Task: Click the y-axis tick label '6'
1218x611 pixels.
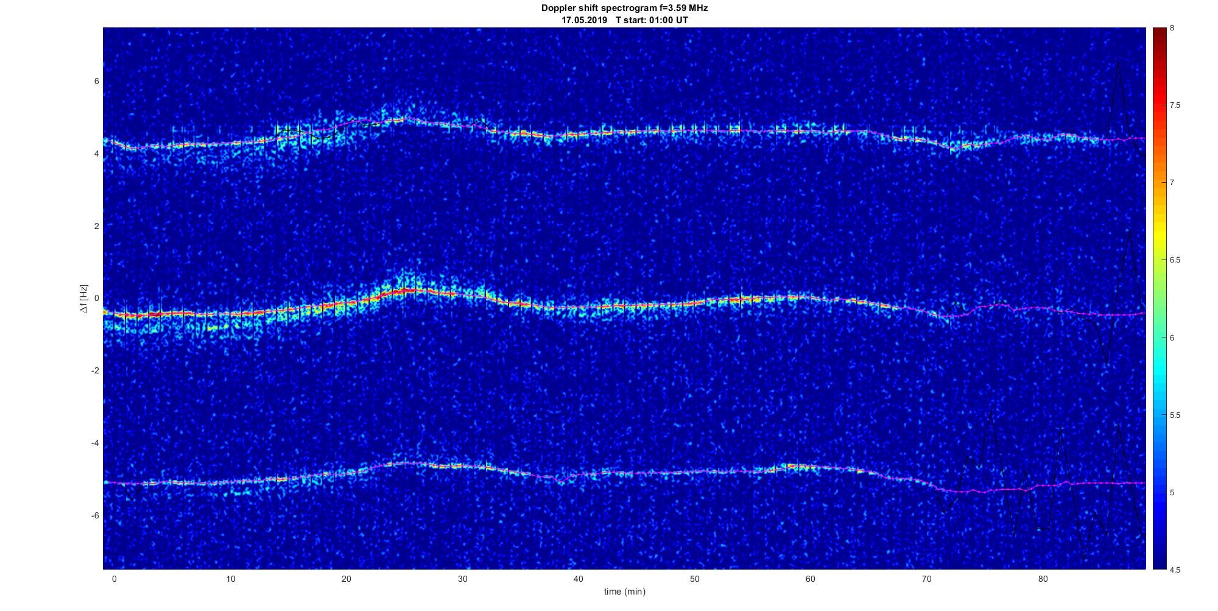Action: [x=96, y=82]
